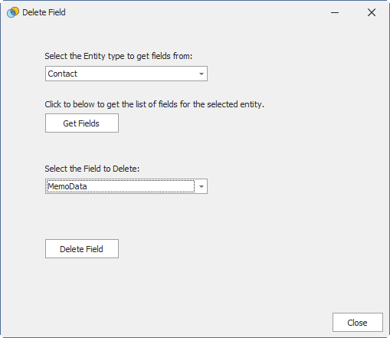Click the 'Select the Entity type' label
390x338 pixels.
point(119,56)
